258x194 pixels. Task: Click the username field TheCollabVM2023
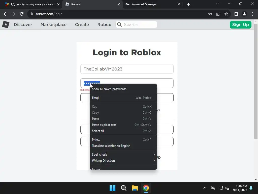[127, 69]
